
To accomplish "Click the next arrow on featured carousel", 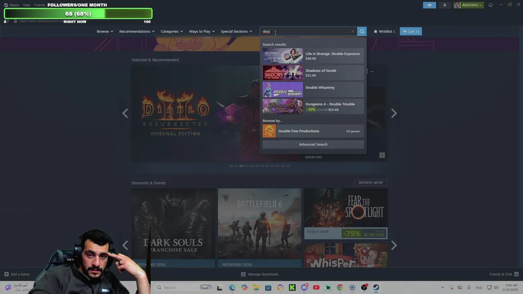I will click(394, 113).
